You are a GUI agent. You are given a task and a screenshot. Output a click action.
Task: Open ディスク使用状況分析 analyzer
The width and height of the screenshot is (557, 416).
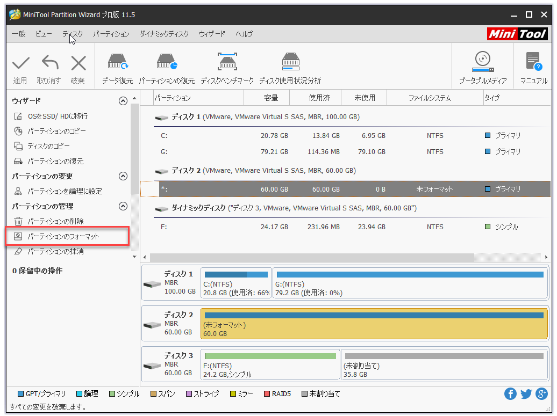tap(290, 62)
